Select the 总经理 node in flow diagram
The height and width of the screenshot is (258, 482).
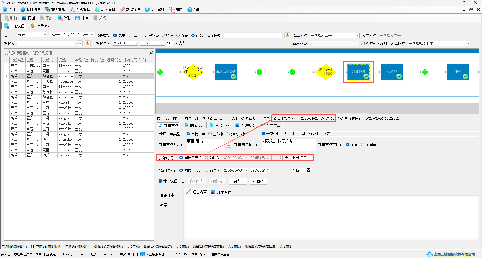pos(392,72)
